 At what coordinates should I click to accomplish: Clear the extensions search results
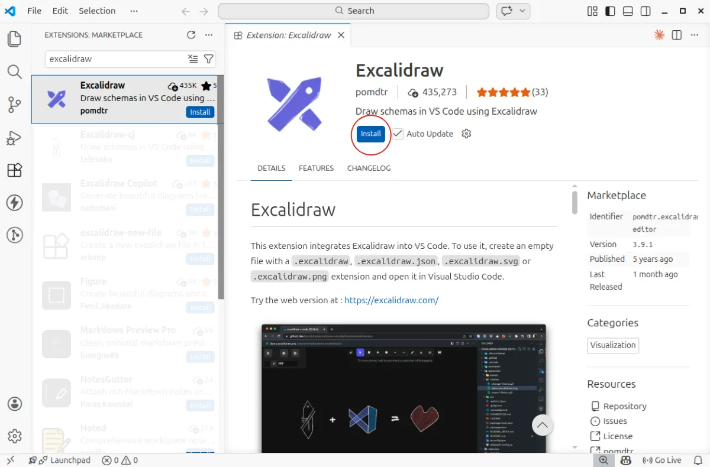point(193,59)
